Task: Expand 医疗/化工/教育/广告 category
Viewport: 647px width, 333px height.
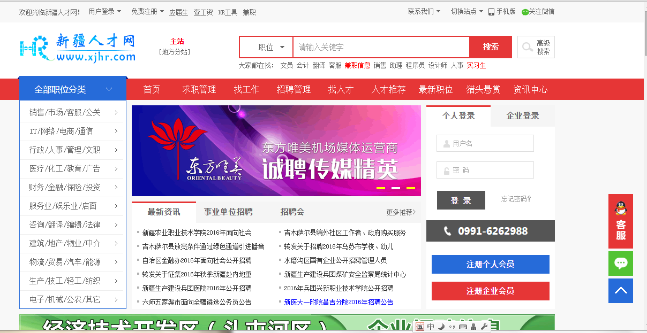Action: tap(73, 168)
